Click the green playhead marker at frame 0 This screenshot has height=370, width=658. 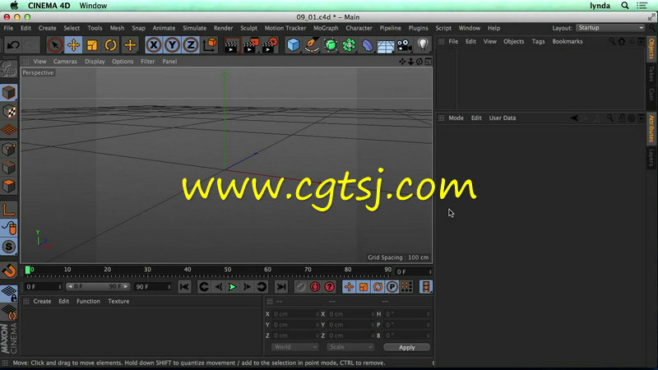pos(28,271)
